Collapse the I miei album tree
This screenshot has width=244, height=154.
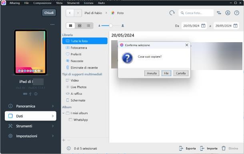[x=63, y=113]
